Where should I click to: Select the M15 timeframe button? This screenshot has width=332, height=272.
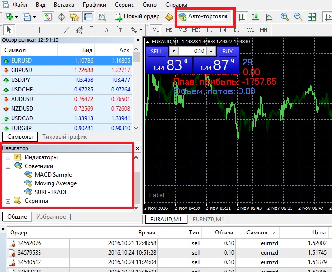point(183,30)
